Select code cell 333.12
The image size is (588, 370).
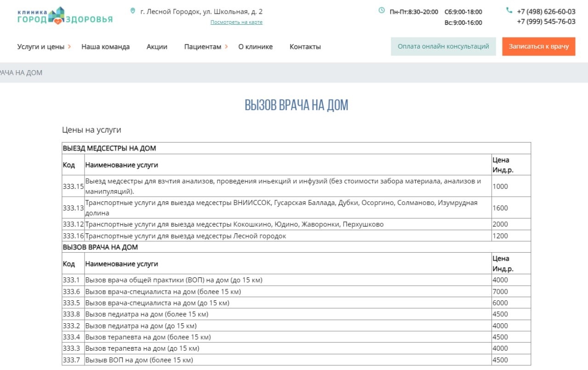[73, 224]
